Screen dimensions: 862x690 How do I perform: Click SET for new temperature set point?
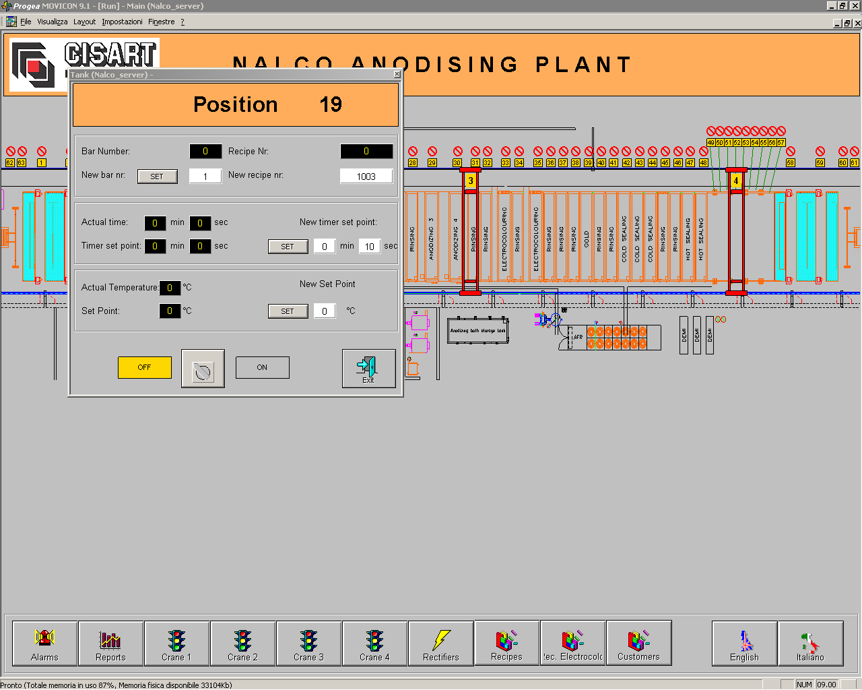(288, 311)
